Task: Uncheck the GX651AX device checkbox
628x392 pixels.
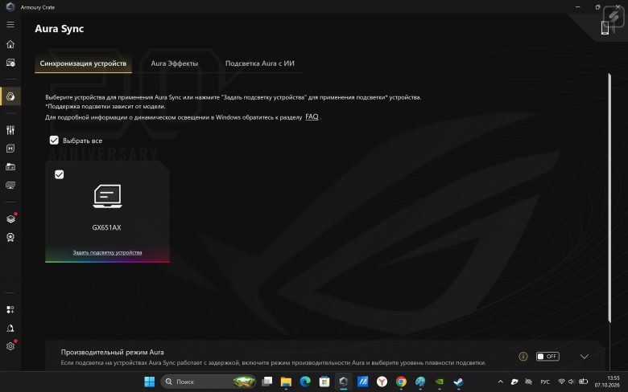Action: tap(60, 174)
